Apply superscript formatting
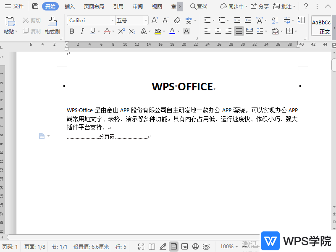This screenshot has height=252, width=336. tap(121, 31)
